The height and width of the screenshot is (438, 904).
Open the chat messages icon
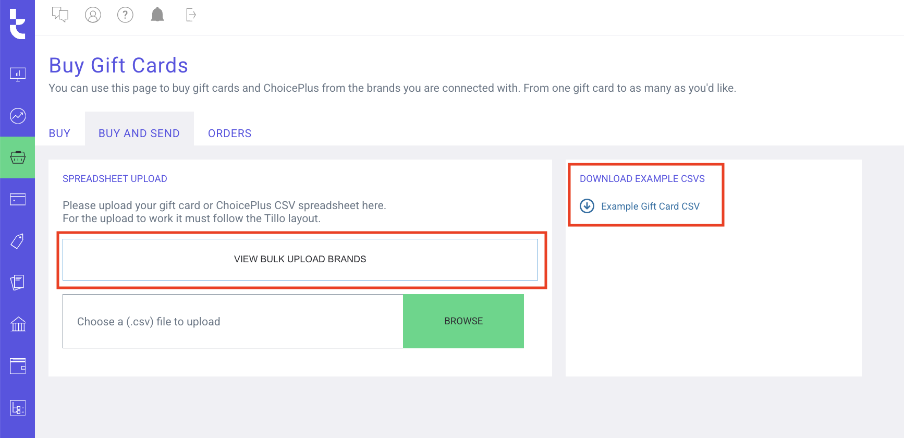click(60, 15)
